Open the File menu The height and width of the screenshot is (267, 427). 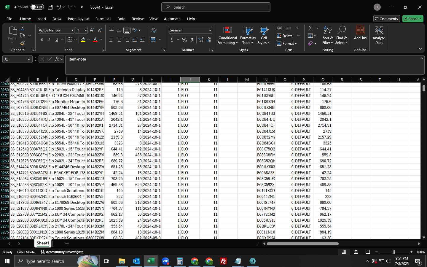9,19
